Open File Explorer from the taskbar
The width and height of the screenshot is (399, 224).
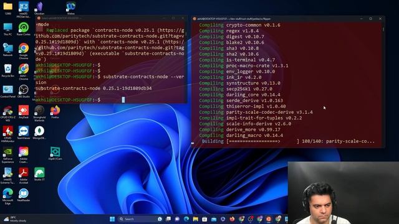click(x=195, y=219)
